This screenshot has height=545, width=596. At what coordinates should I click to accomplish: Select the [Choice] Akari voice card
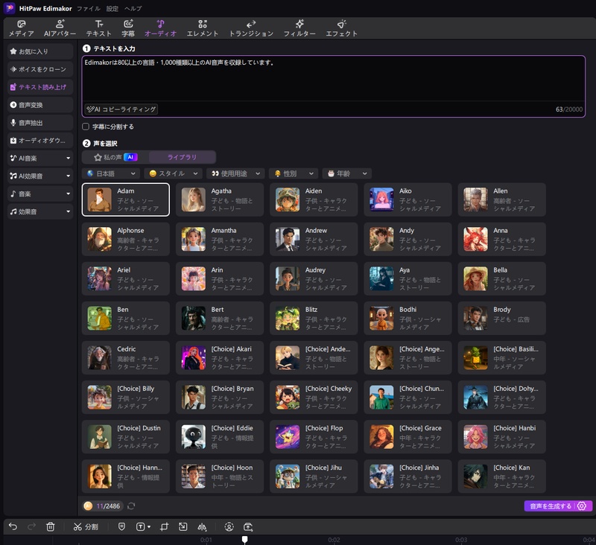pyautogui.click(x=220, y=357)
